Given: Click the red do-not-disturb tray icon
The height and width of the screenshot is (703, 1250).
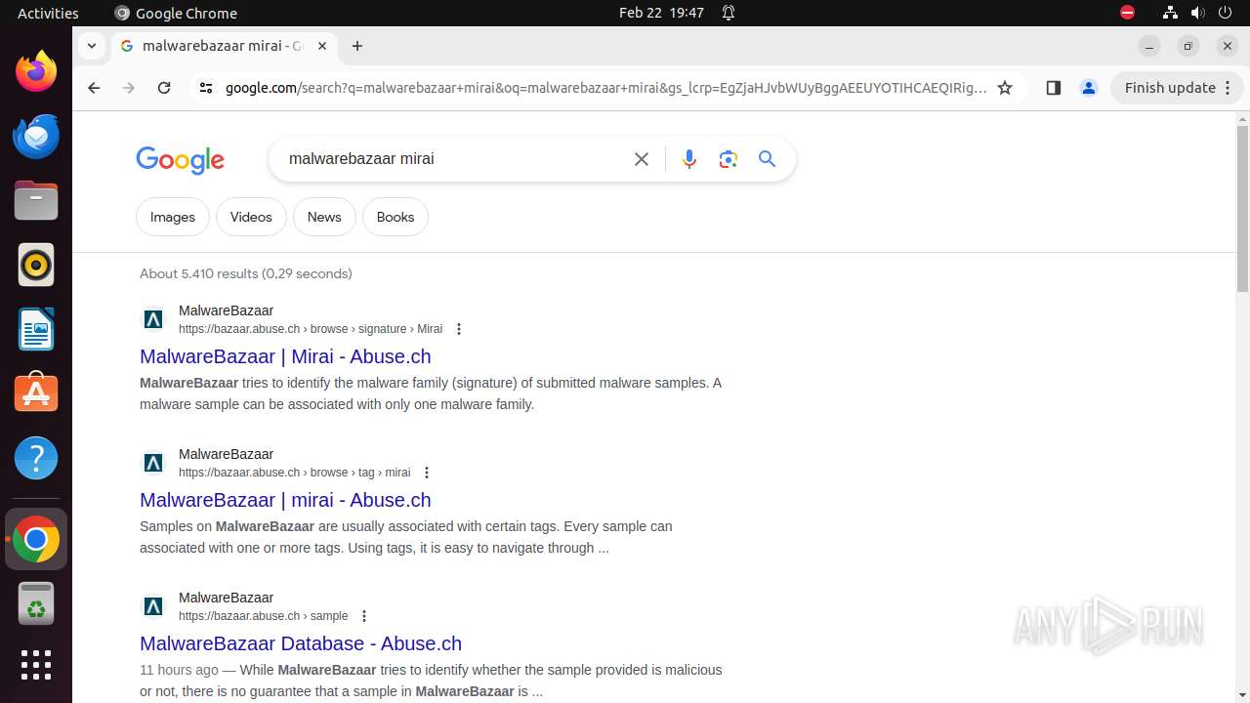Looking at the screenshot, I should click(1128, 13).
